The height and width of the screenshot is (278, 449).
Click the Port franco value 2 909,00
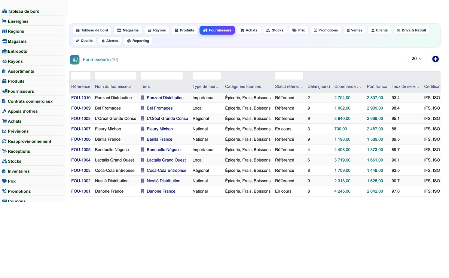coord(375,108)
